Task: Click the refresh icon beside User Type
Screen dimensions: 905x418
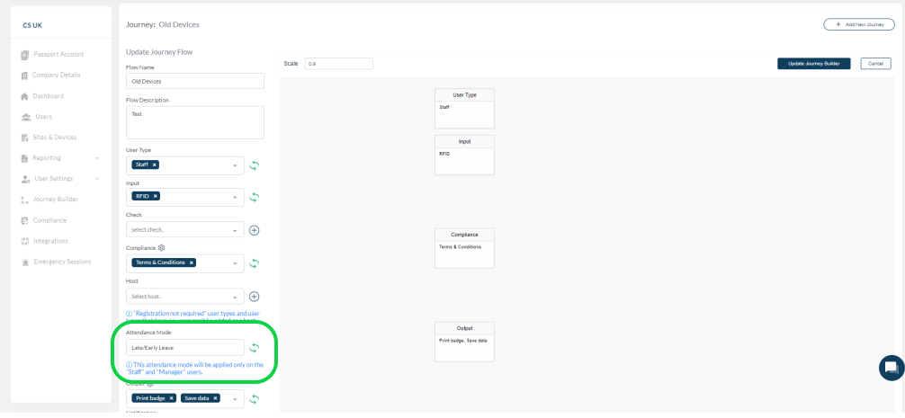Action: click(x=254, y=165)
